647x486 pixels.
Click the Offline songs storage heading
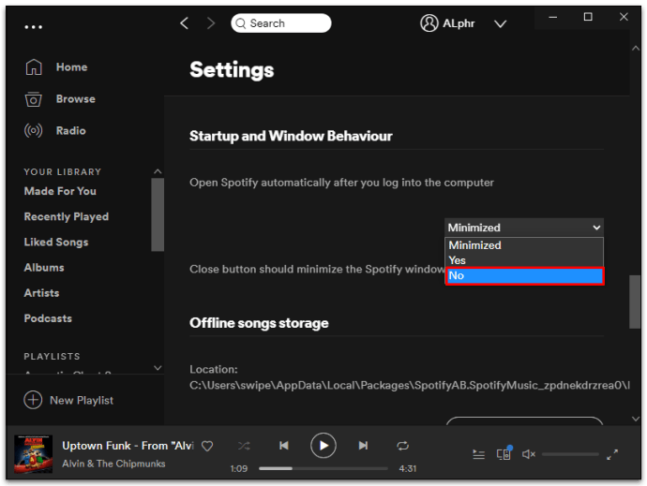tap(259, 323)
